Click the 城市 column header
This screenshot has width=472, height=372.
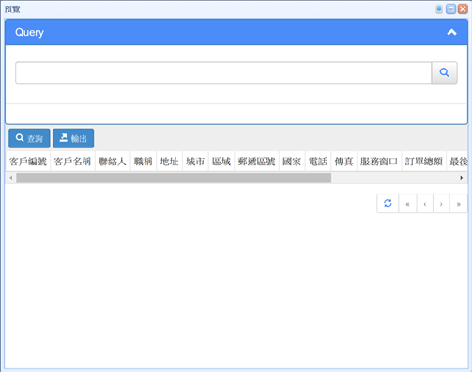point(195,162)
